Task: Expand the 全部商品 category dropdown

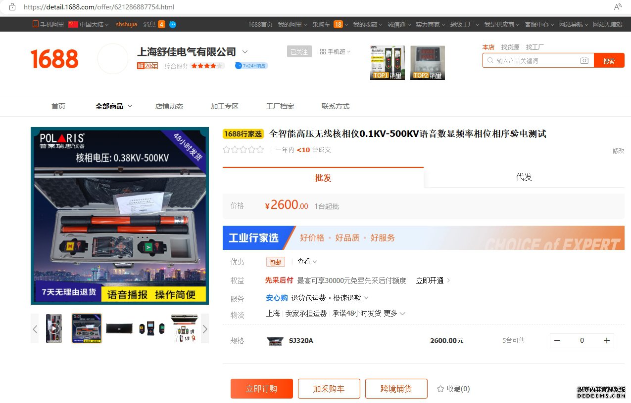Action: click(x=113, y=106)
